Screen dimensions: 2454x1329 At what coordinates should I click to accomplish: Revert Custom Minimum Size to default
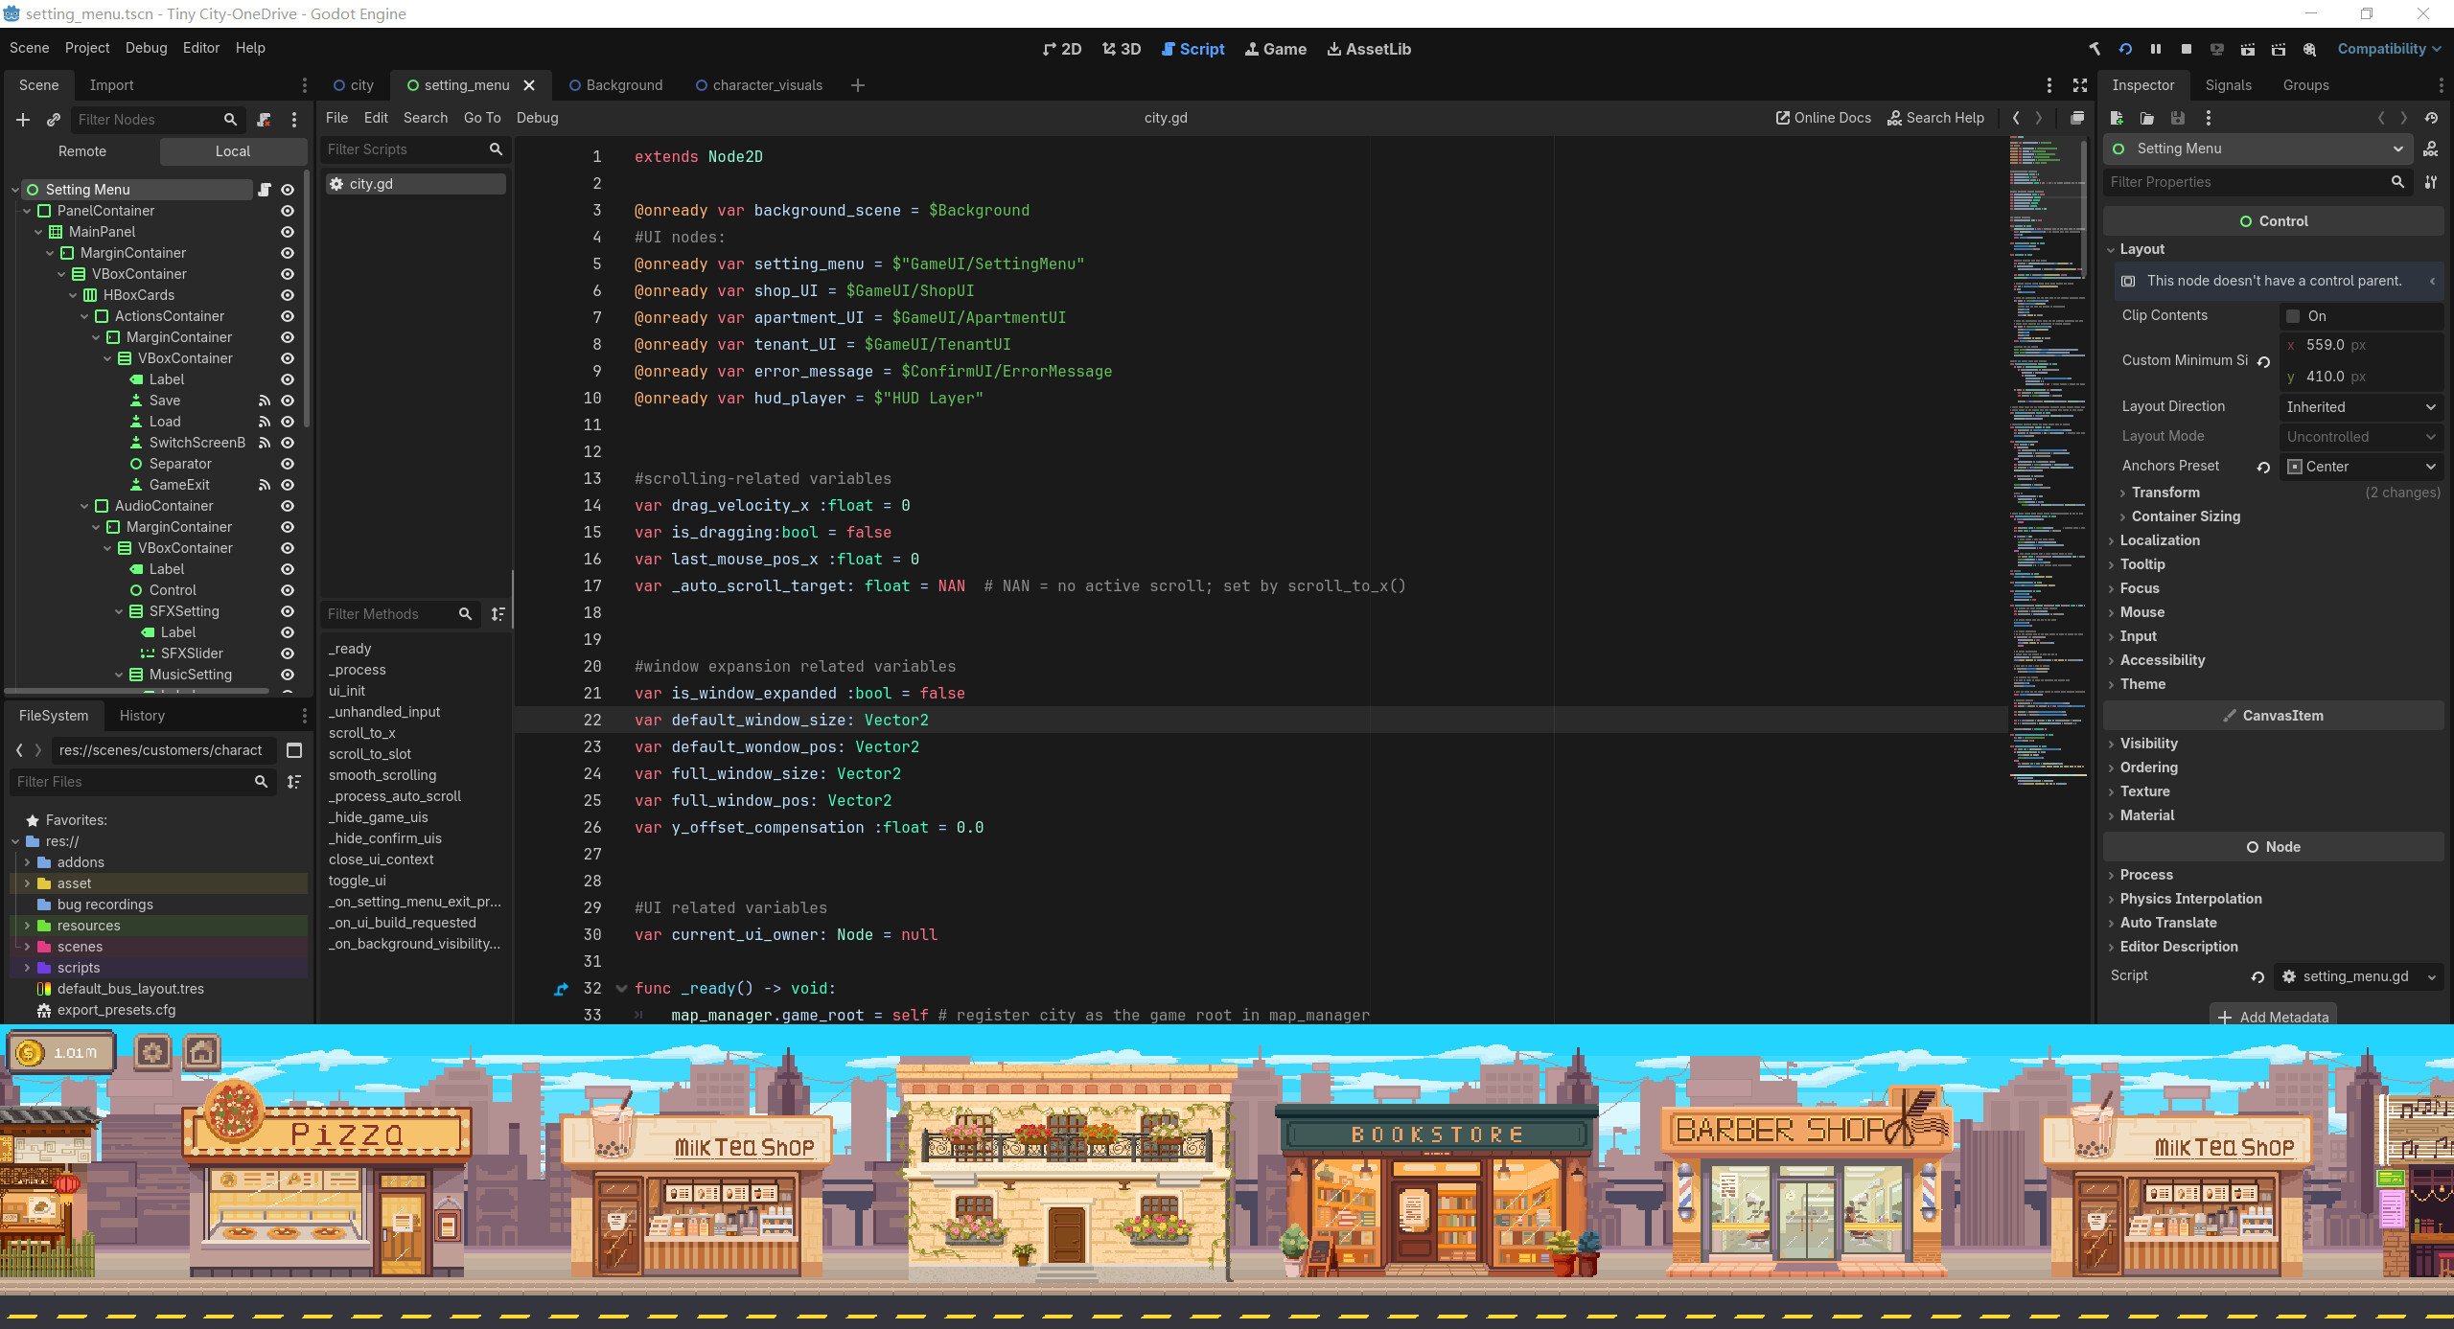pyautogui.click(x=2263, y=361)
